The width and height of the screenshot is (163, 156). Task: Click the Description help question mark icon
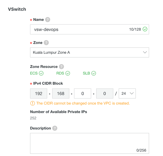click(55, 128)
